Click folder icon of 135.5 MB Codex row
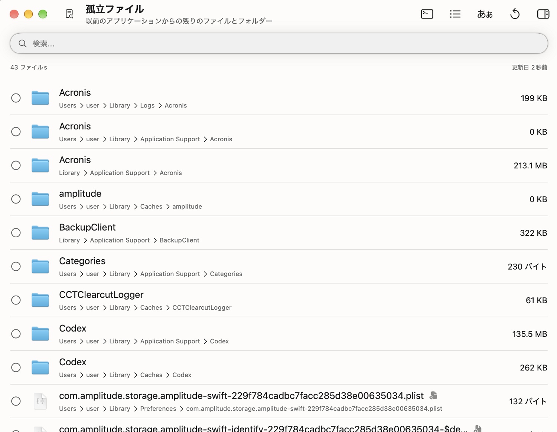Image resolution: width=557 pixels, height=432 pixels. pos(40,334)
